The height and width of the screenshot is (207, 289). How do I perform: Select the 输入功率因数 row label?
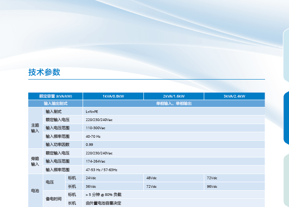57,145
